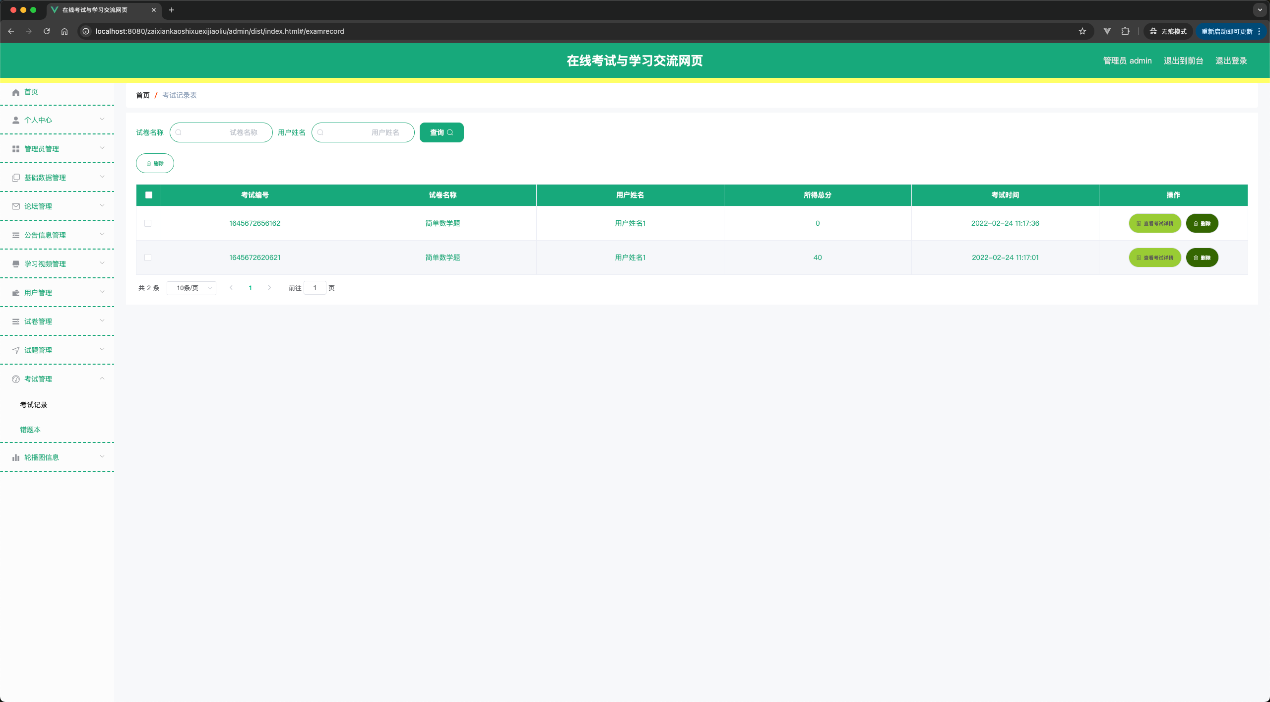The height and width of the screenshot is (702, 1270).
Task: Check the row for exam 1645672620621
Action: pos(148,257)
